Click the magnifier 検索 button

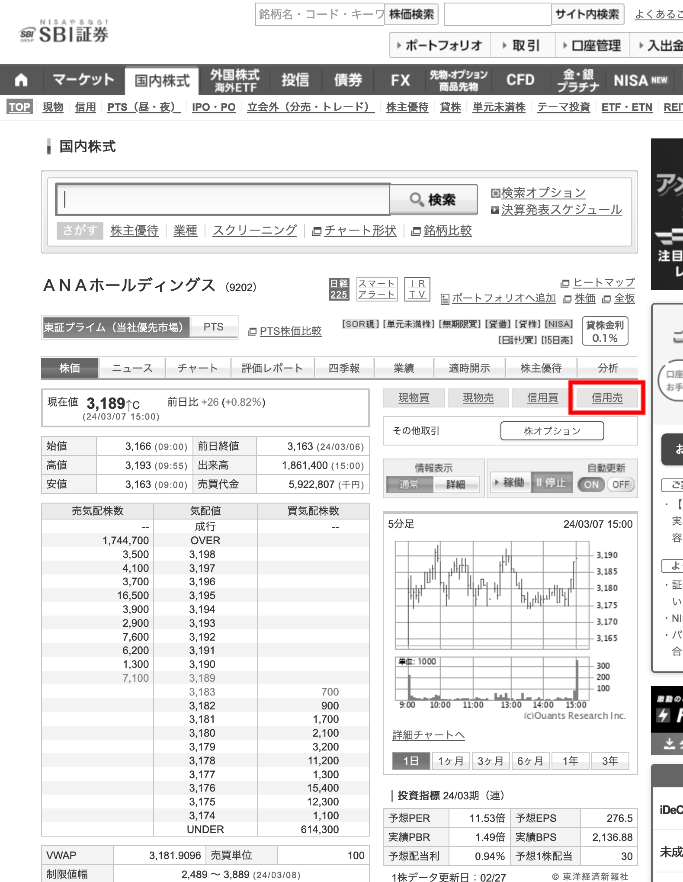pos(433,199)
